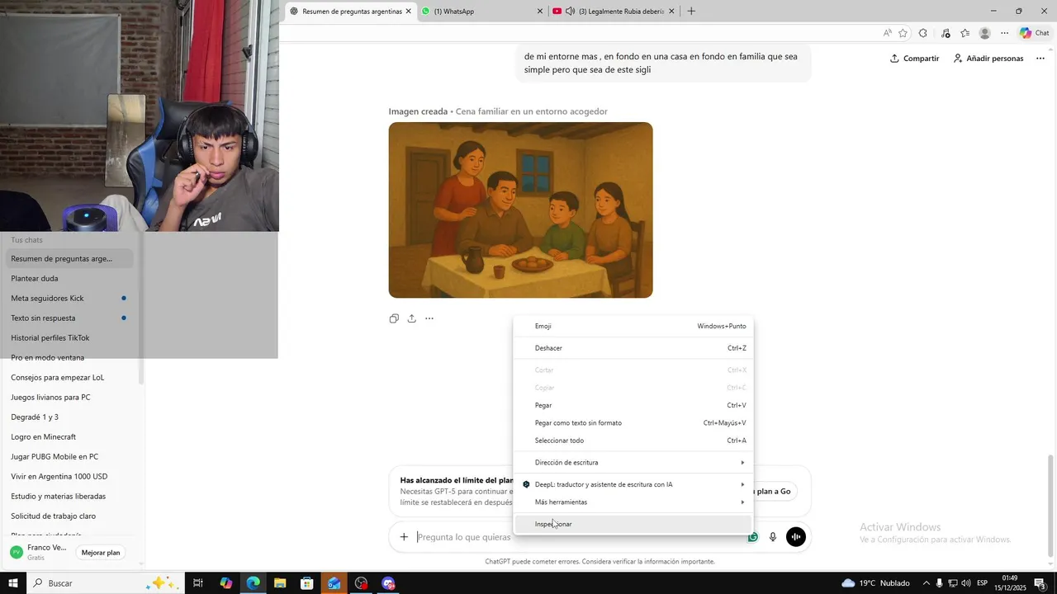Open Edge settings and more menu
The width and height of the screenshot is (1057, 594).
(1004, 33)
